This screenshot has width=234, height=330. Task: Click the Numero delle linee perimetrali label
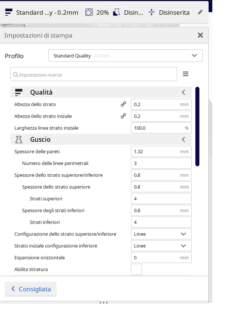pos(55,163)
